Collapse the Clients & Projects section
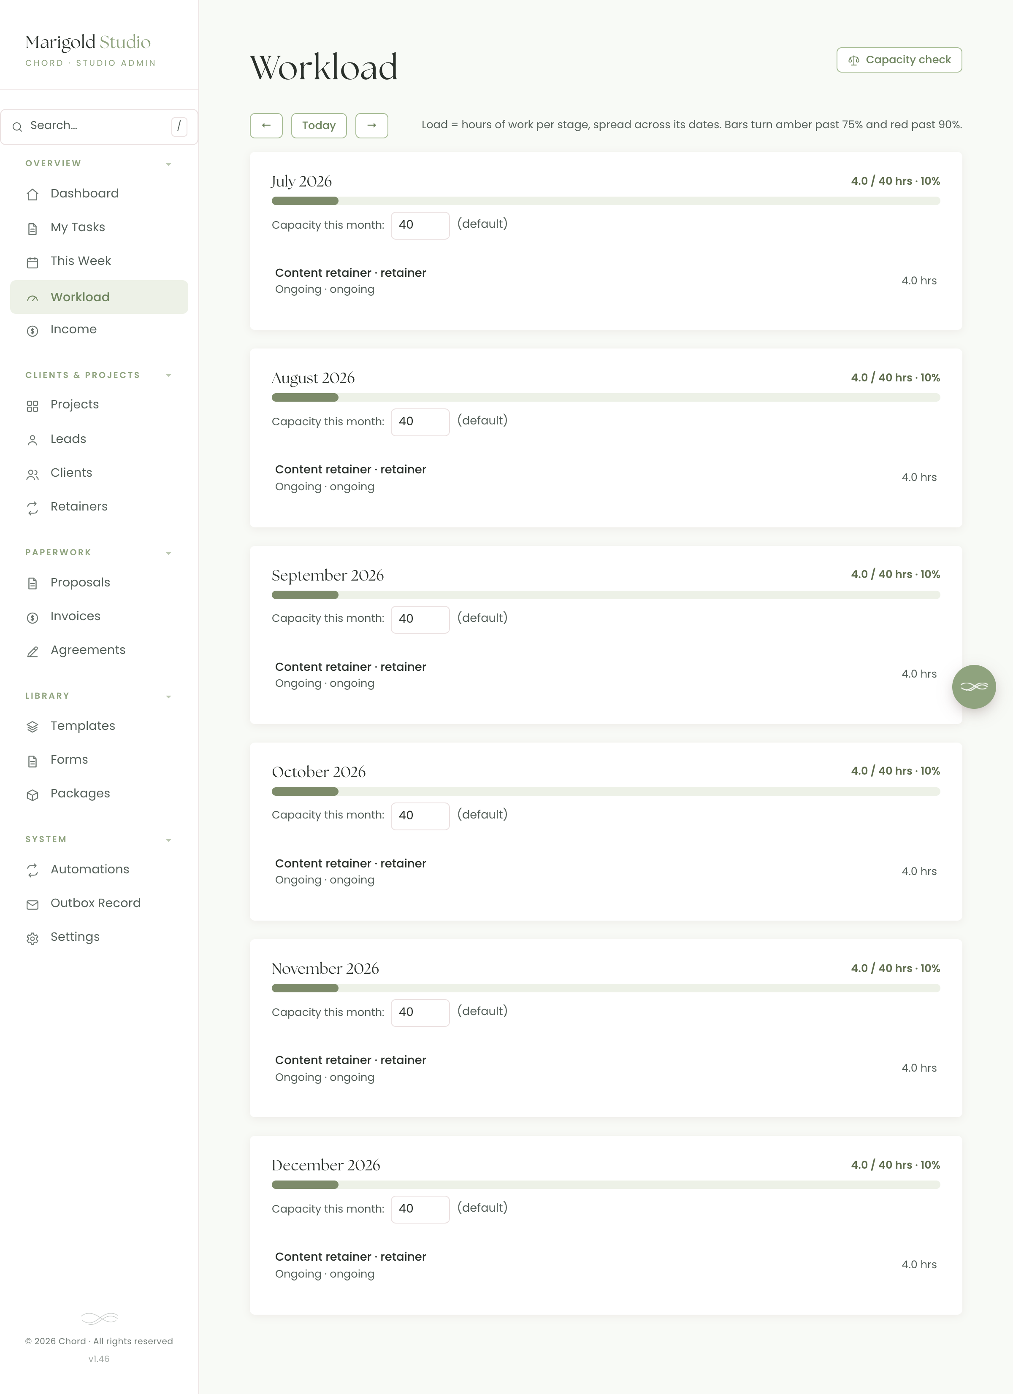The width and height of the screenshot is (1013, 1394). pos(168,376)
